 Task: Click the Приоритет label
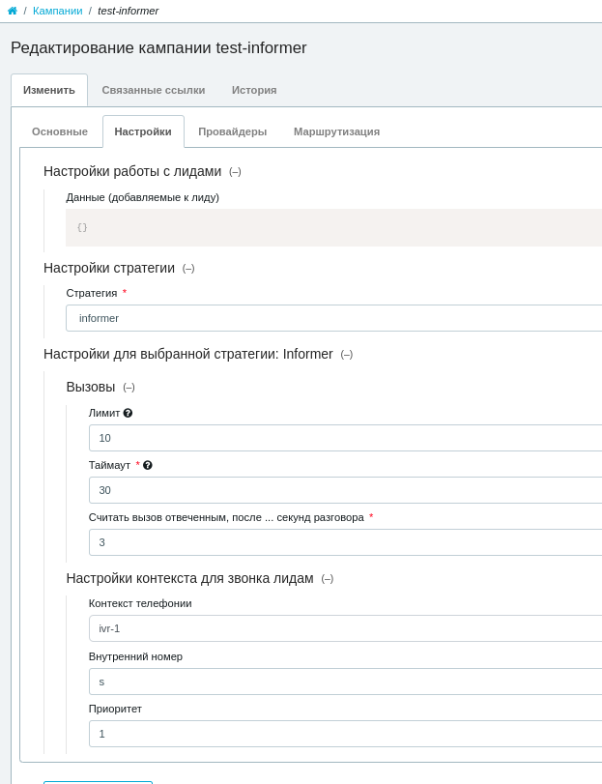pos(115,709)
